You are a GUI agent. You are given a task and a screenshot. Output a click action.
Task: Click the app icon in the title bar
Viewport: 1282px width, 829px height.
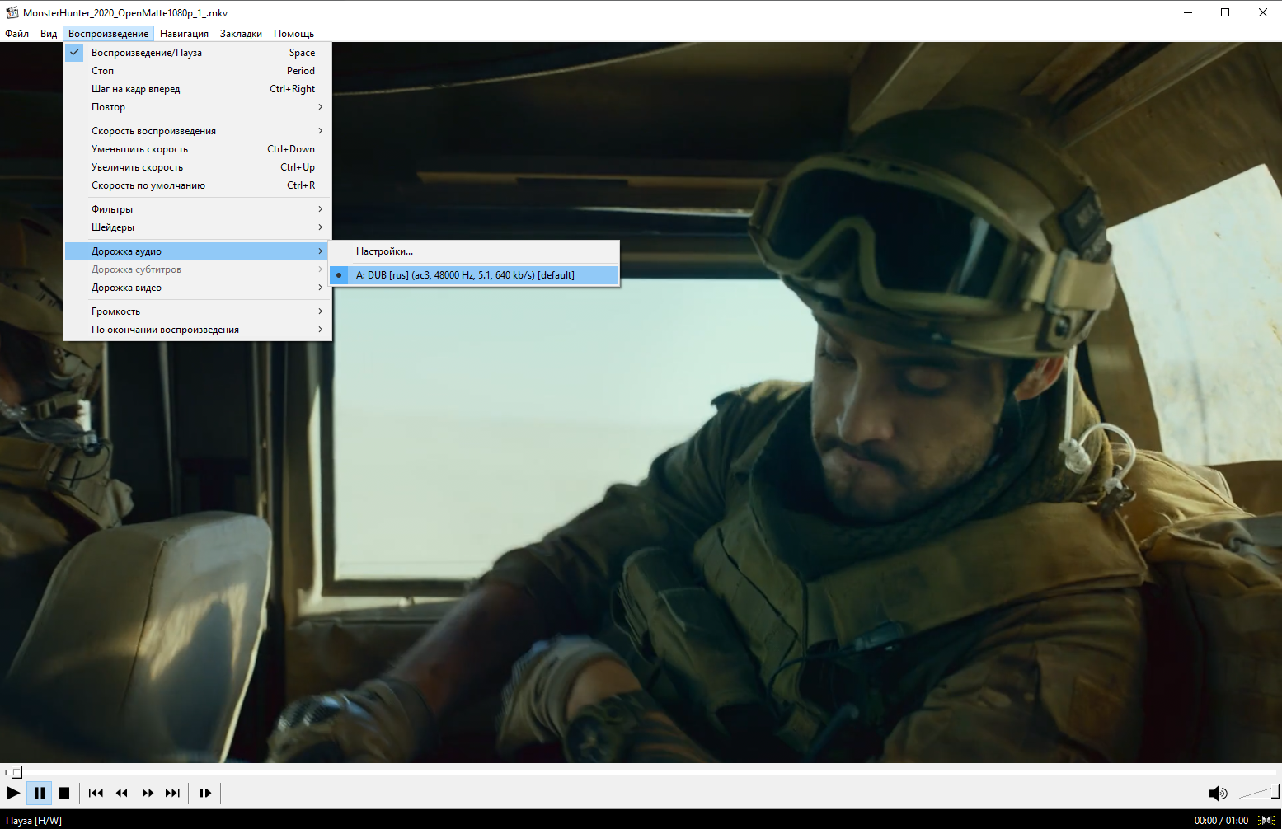12,12
